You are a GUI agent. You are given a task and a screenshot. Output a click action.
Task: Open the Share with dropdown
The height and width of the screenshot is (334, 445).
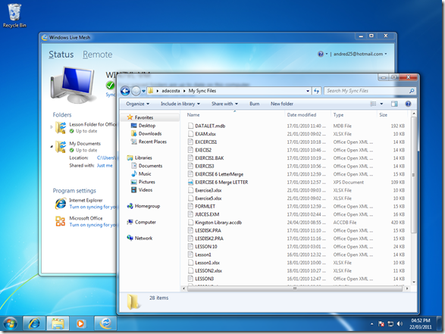tap(224, 104)
